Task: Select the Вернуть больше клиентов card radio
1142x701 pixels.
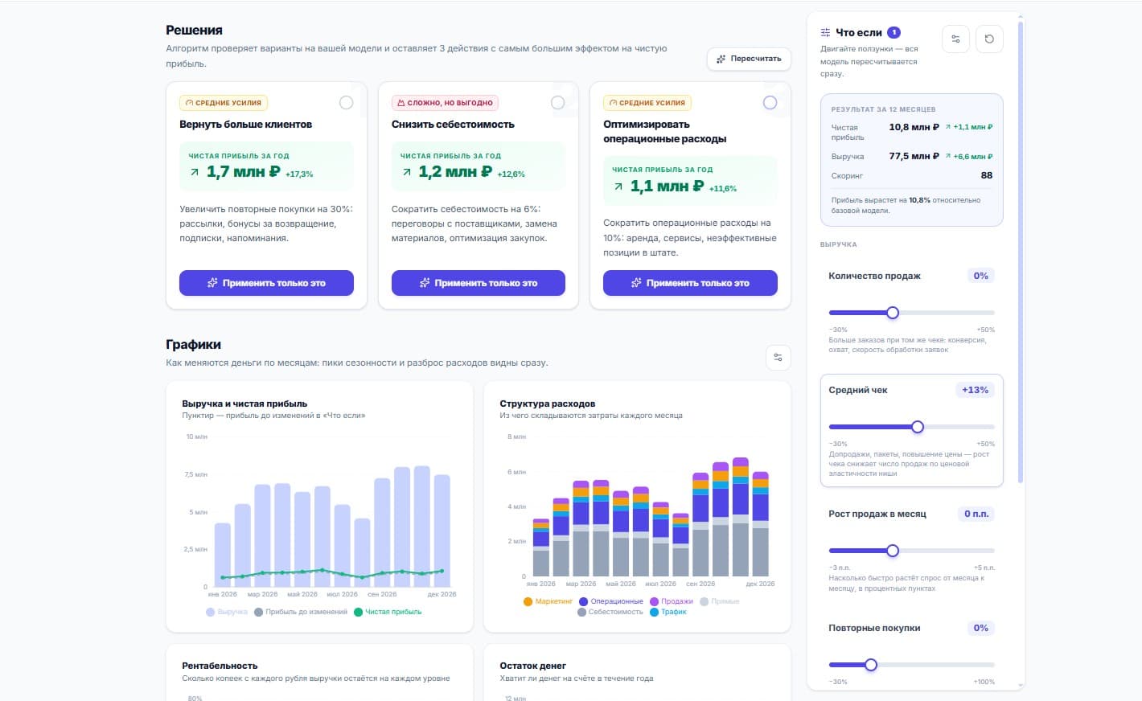Action: [x=346, y=103]
